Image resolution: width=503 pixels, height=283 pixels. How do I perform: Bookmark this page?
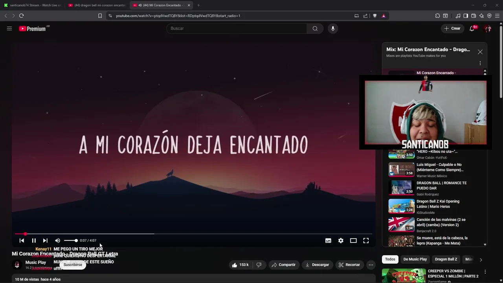(100, 16)
